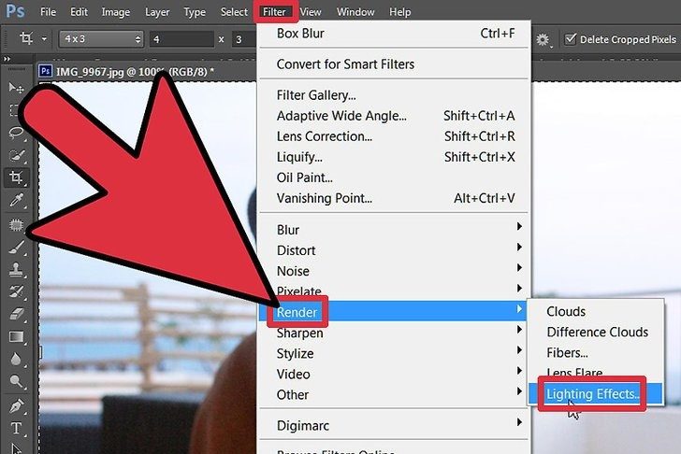Open Filter Gallery

316,95
